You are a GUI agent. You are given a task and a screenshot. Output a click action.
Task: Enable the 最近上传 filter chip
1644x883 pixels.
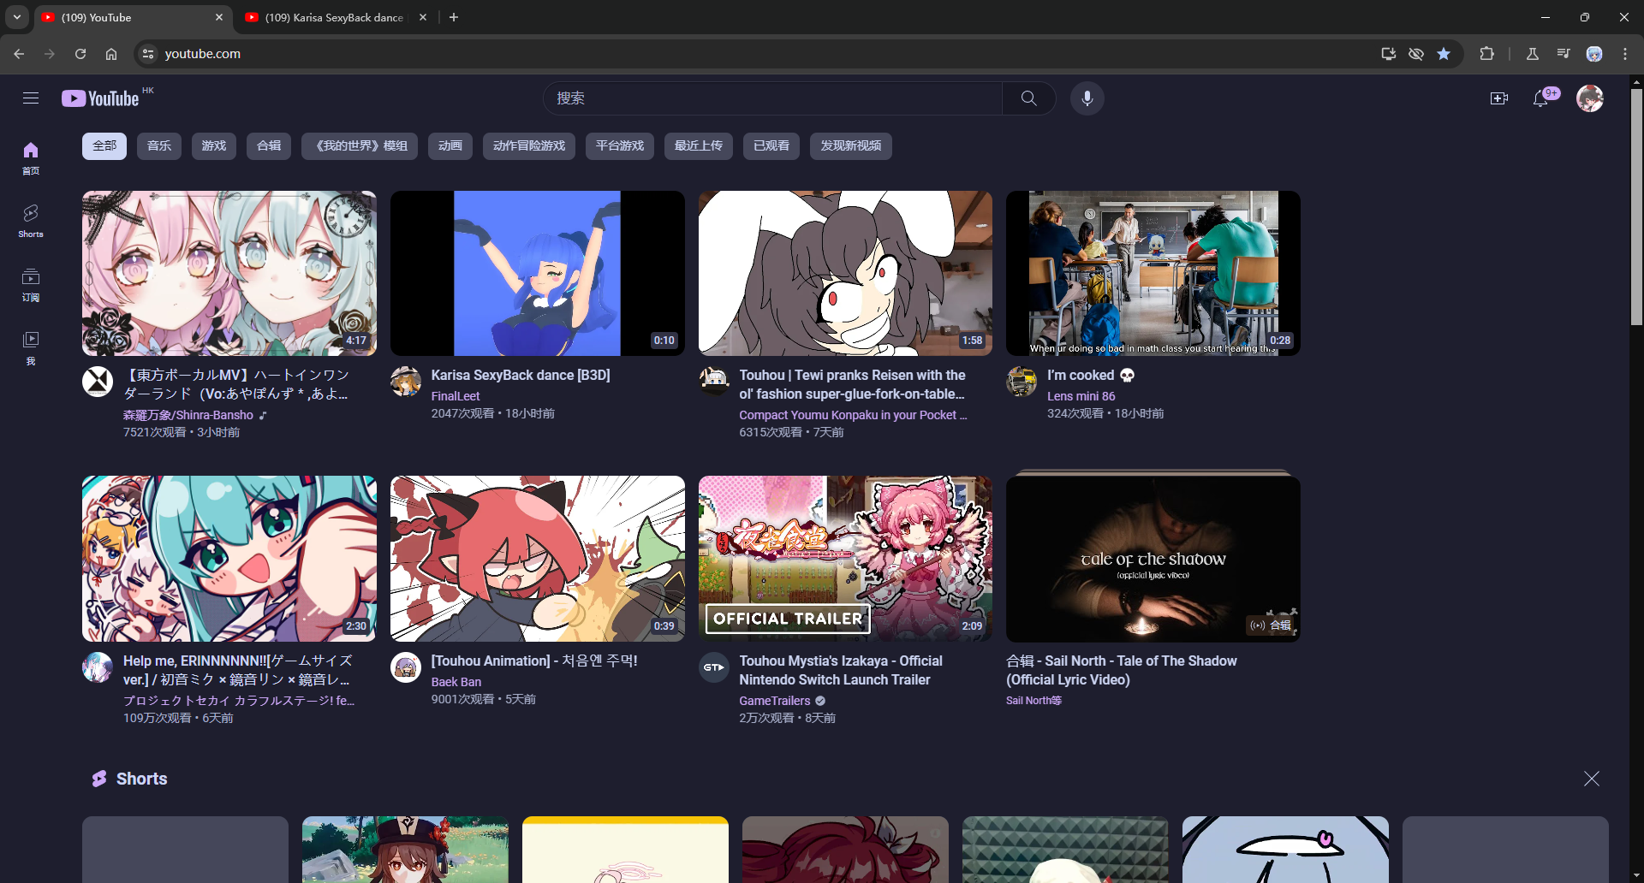click(698, 146)
